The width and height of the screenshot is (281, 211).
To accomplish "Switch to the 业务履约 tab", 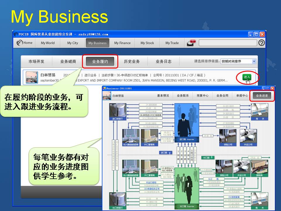I will (x=100, y=62).
